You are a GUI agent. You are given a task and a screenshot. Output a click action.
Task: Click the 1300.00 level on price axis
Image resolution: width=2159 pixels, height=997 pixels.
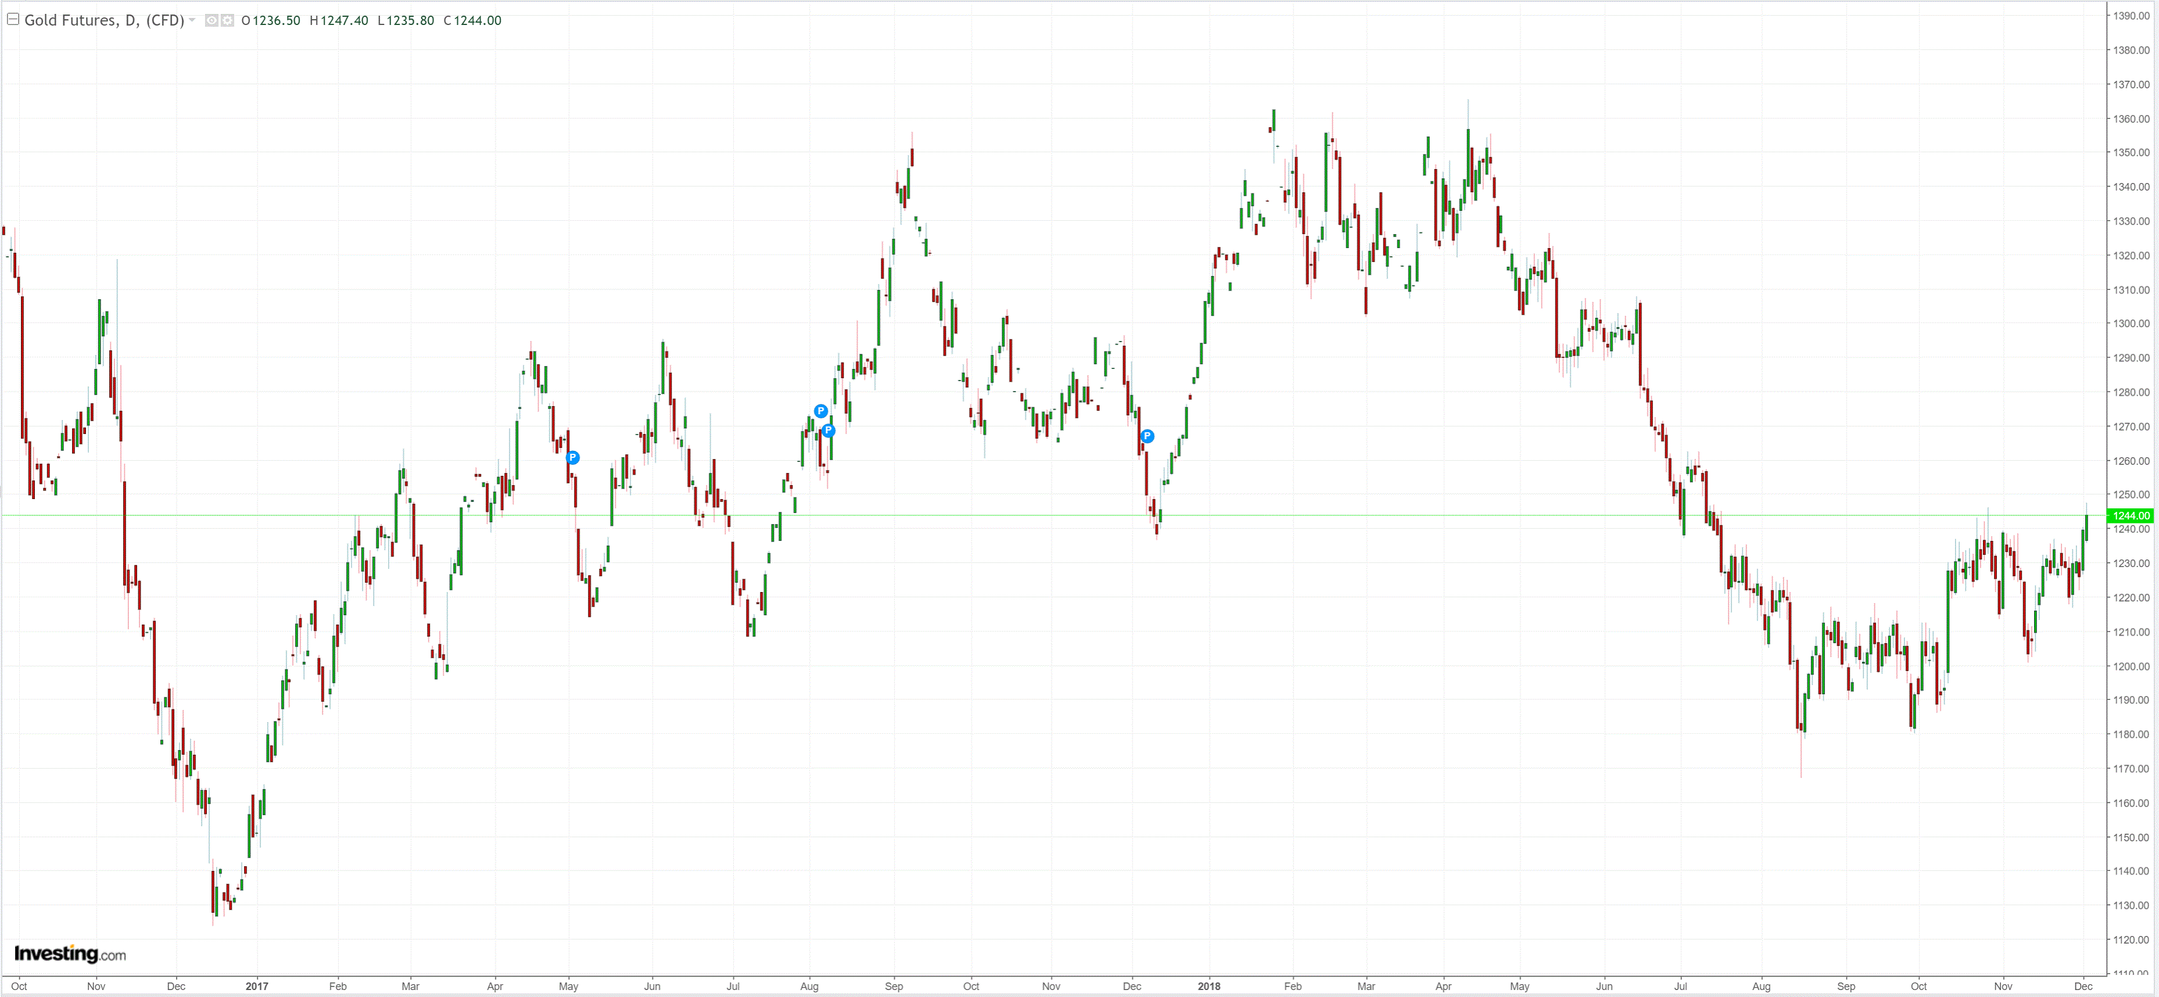coord(2130,324)
